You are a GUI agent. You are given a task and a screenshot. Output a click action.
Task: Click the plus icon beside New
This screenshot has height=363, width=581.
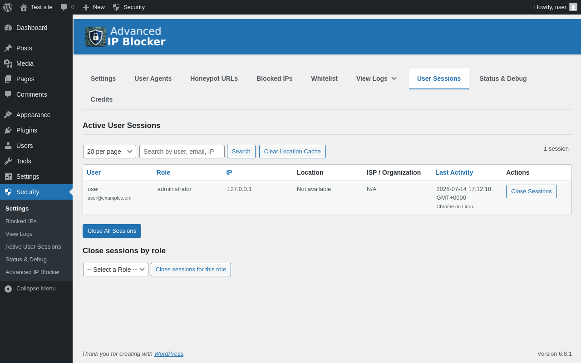tap(86, 7)
